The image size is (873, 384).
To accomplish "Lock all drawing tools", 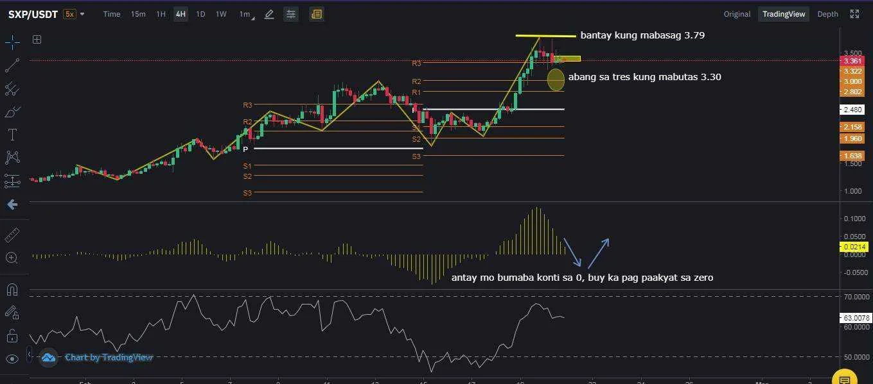I will click(12, 335).
